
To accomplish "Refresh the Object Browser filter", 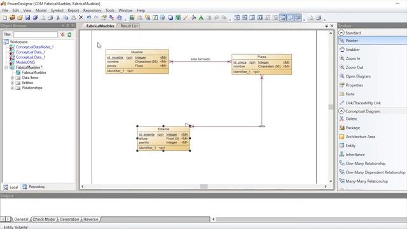I will 69,34.
